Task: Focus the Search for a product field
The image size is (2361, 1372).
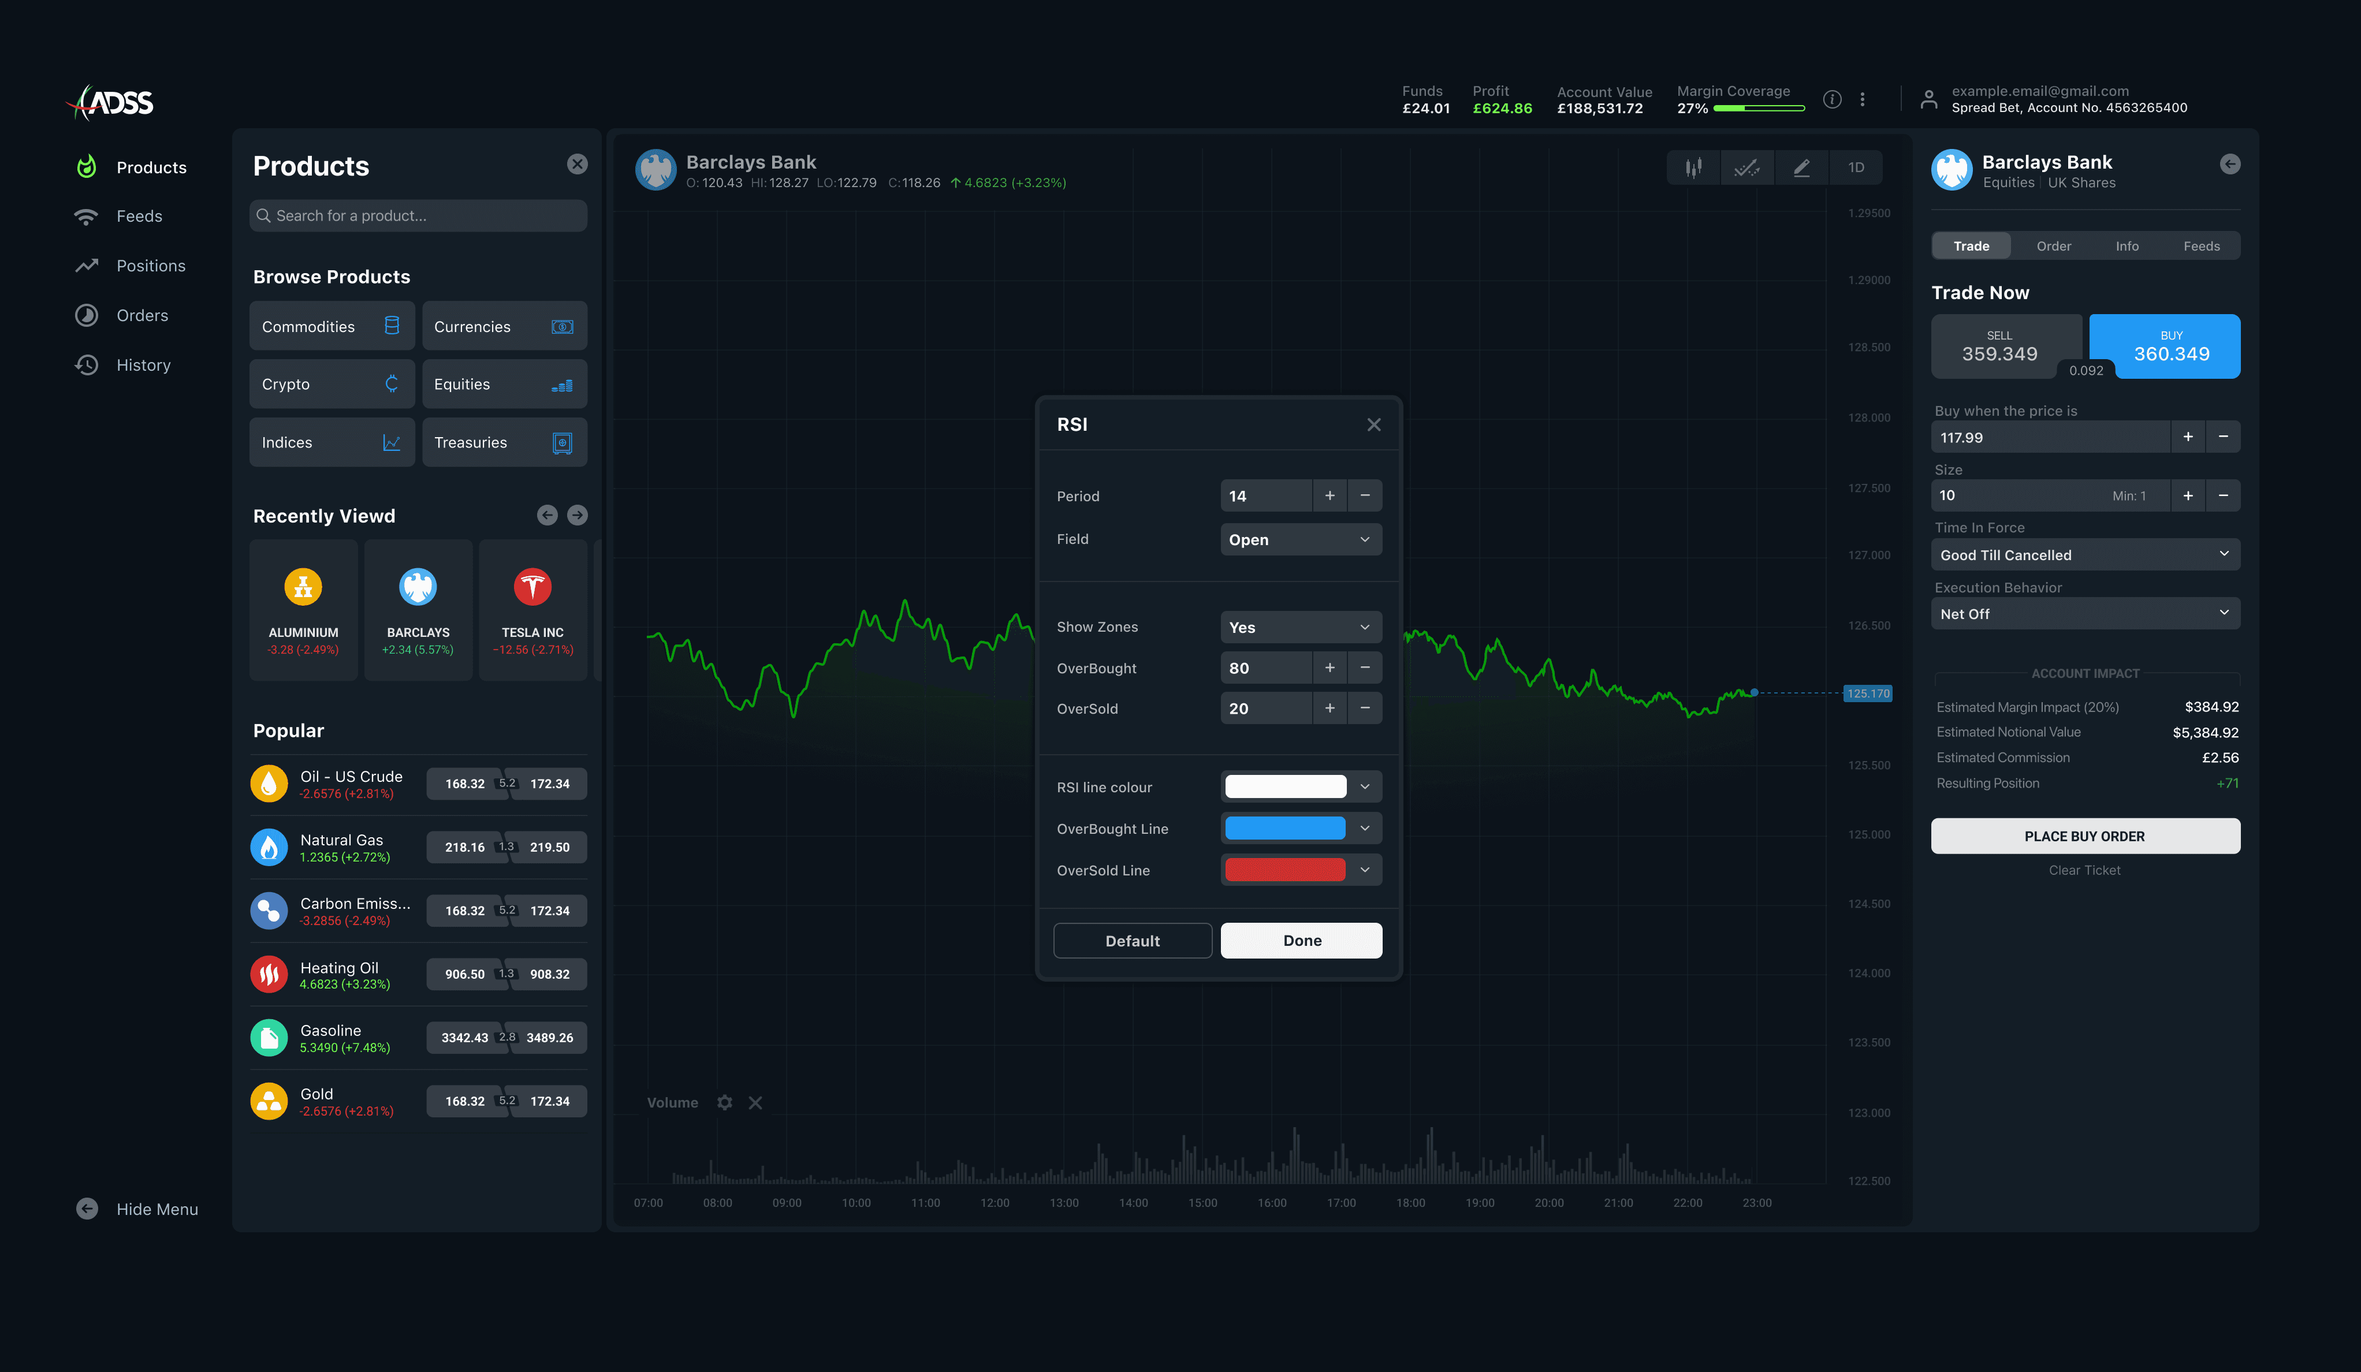Action: point(418,215)
